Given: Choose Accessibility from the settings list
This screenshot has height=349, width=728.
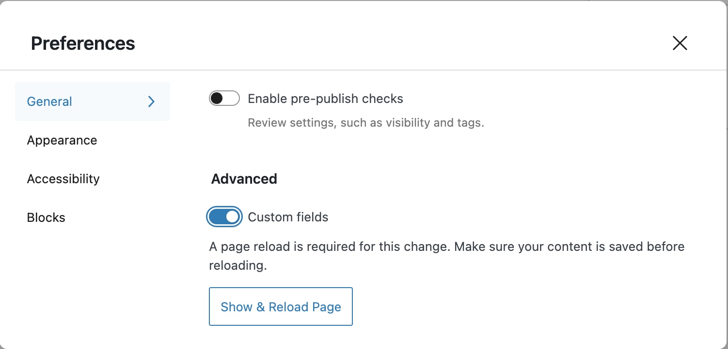Looking at the screenshot, I should 63,179.
